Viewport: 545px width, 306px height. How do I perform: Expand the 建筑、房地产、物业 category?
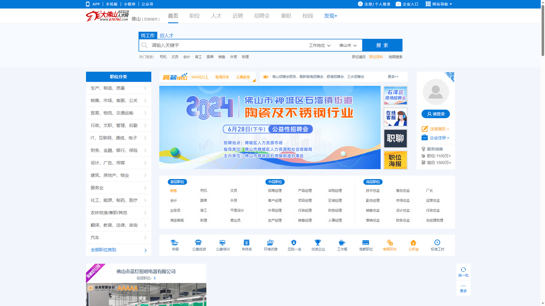pos(118,175)
